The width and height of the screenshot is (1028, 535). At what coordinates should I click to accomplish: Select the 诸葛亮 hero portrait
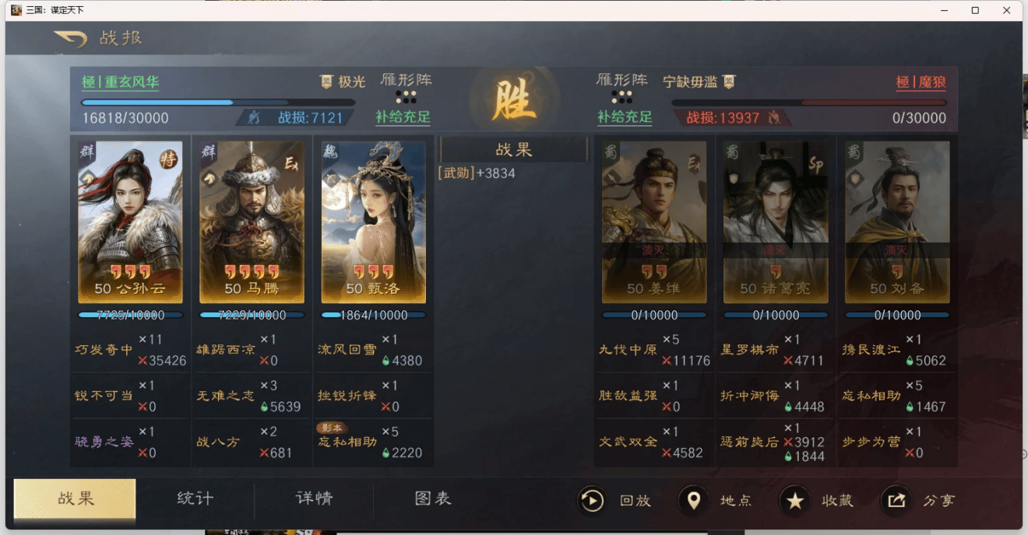tap(776, 222)
